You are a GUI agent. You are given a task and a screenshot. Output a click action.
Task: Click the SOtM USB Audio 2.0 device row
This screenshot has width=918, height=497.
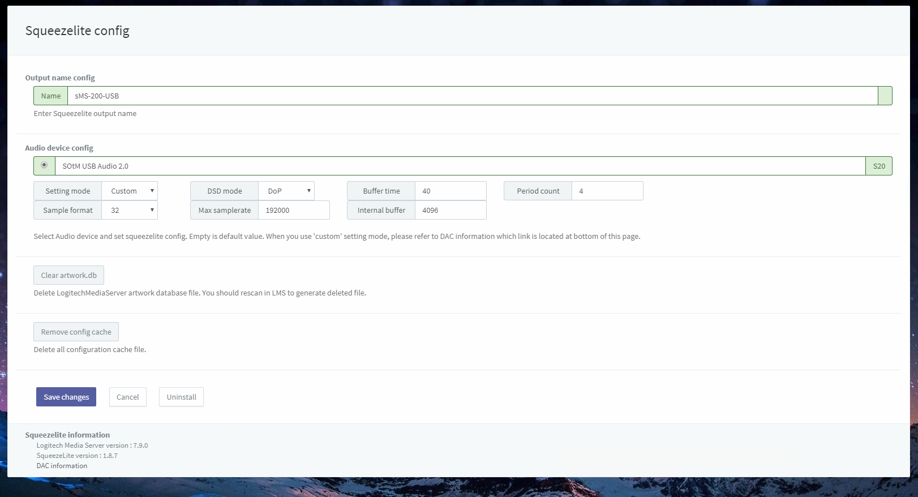460,166
